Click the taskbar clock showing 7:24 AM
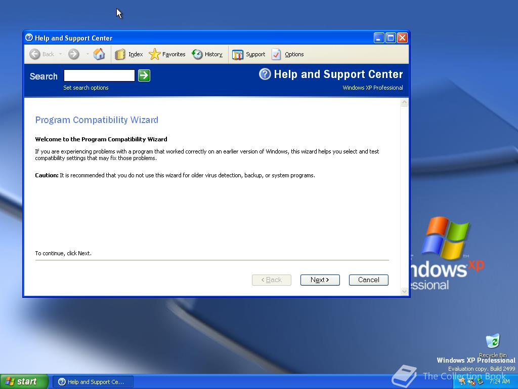This screenshot has height=389, width=518. 499,381
